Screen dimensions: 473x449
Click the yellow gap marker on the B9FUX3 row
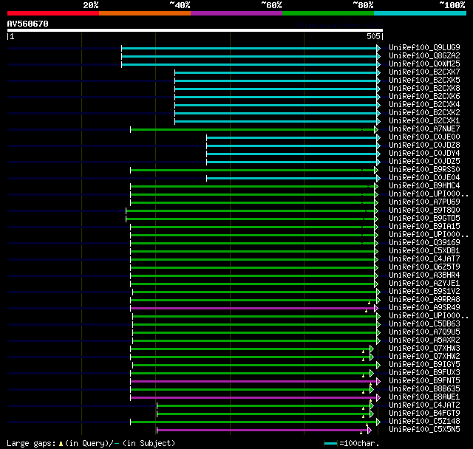click(x=364, y=376)
